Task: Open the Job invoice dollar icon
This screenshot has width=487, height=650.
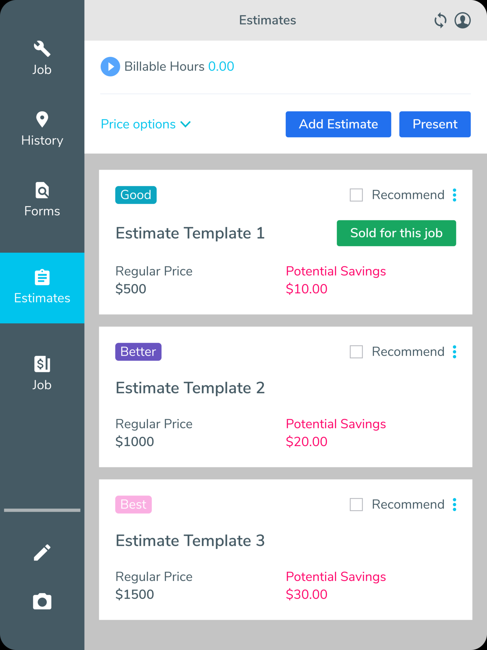Action: pyautogui.click(x=42, y=365)
